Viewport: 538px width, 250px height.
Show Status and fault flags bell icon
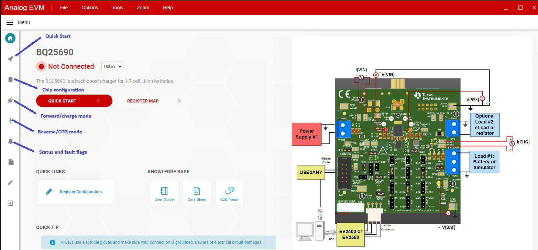[x=10, y=141]
